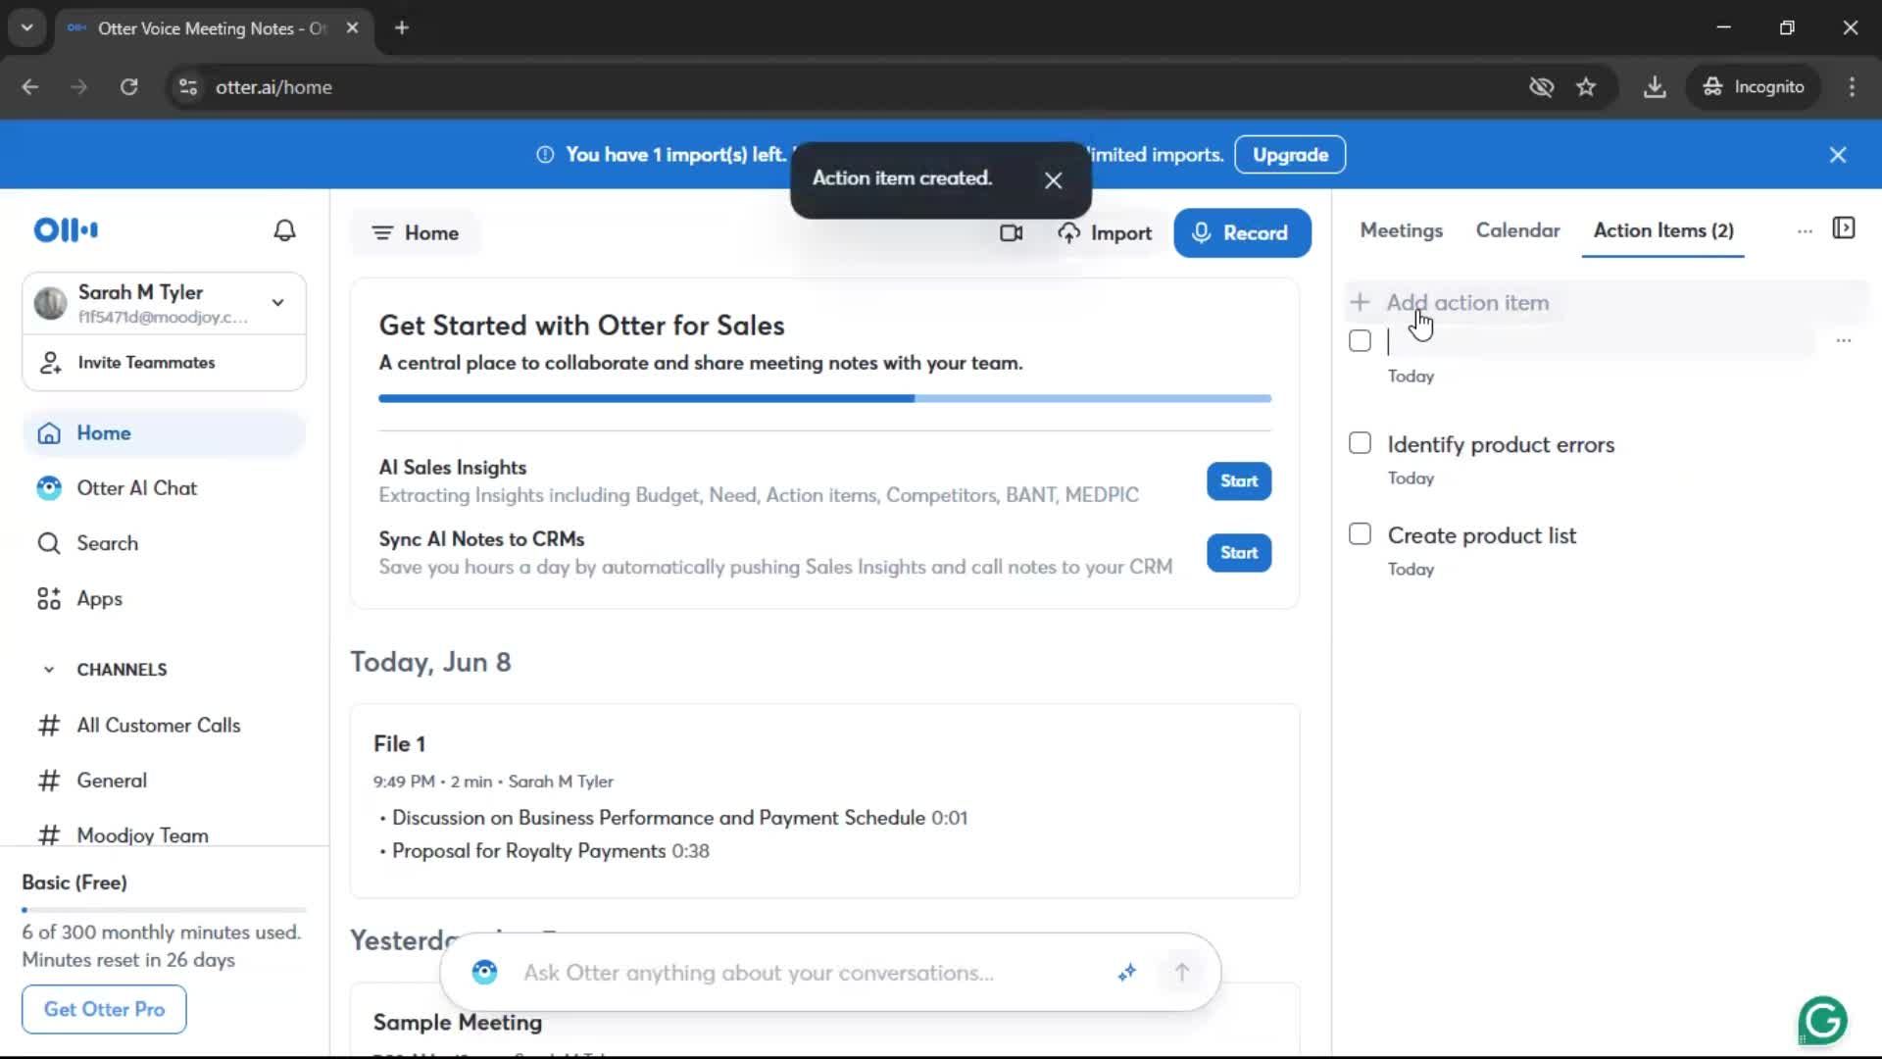Start AI Sales Insights
Screen dimensions: 1882x1059
click(1239, 481)
